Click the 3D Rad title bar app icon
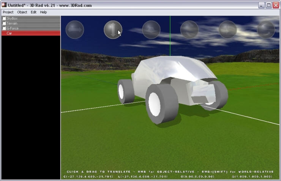This screenshot has height=181, width=281. (x=4, y=5)
